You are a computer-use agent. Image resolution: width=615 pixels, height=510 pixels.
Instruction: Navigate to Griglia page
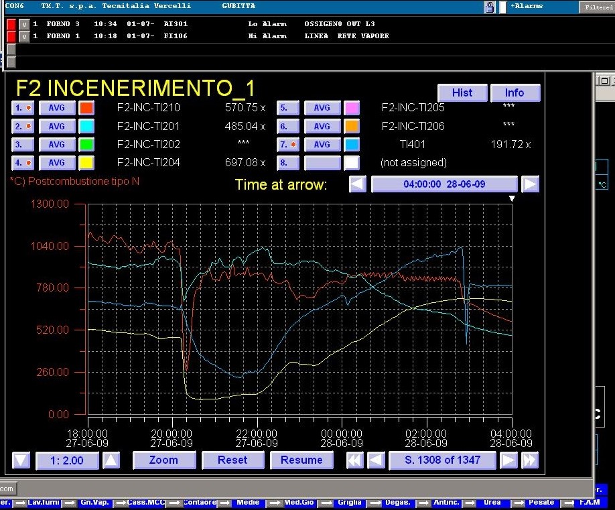point(350,502)
